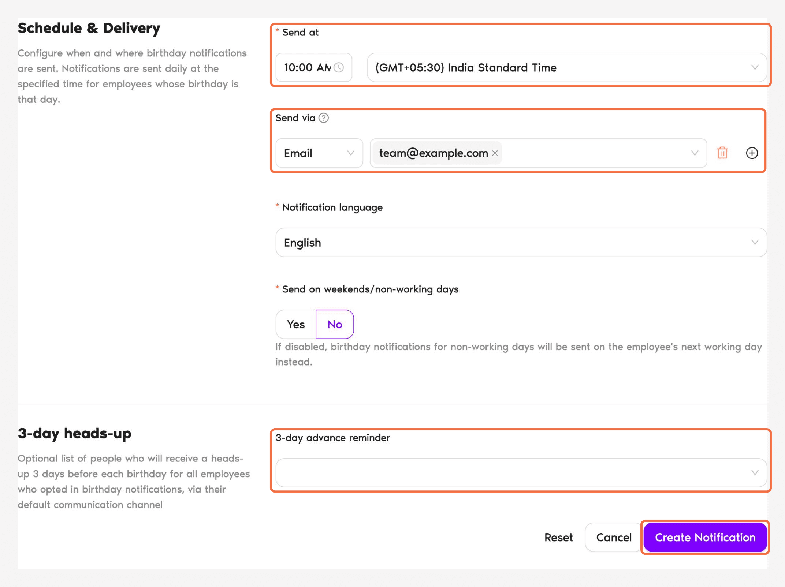
Task: Click the Cancel button
Action: (x=614, y=537)
